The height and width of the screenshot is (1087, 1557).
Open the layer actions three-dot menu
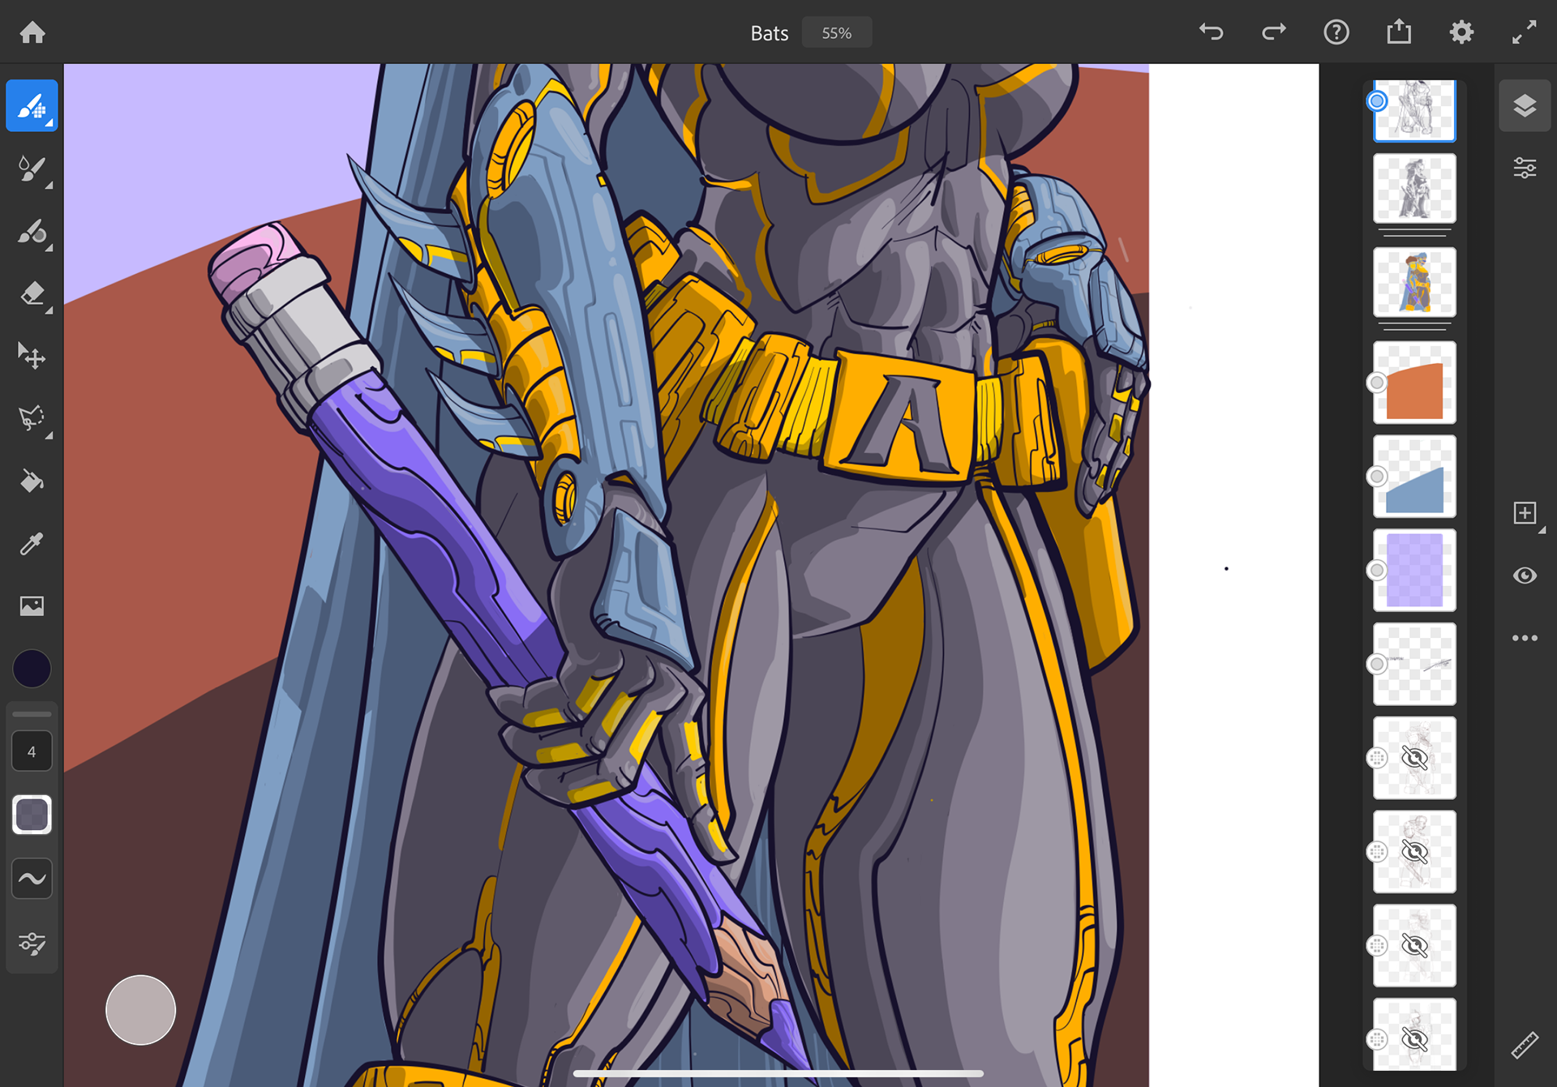(x=1525, y=638)
